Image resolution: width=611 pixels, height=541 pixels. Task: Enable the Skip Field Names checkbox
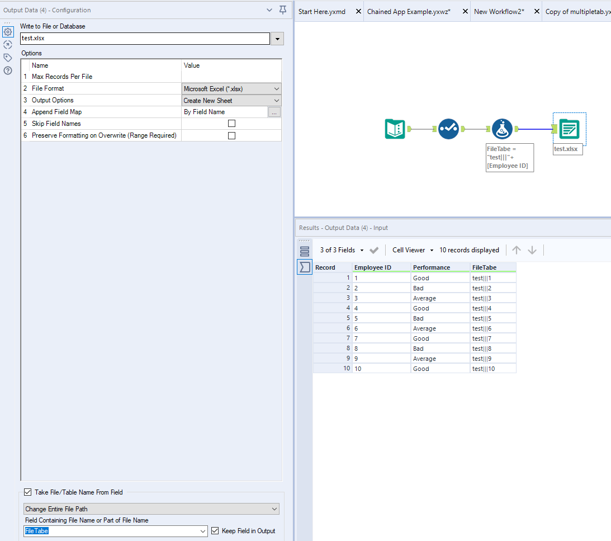tap(231, 123)
